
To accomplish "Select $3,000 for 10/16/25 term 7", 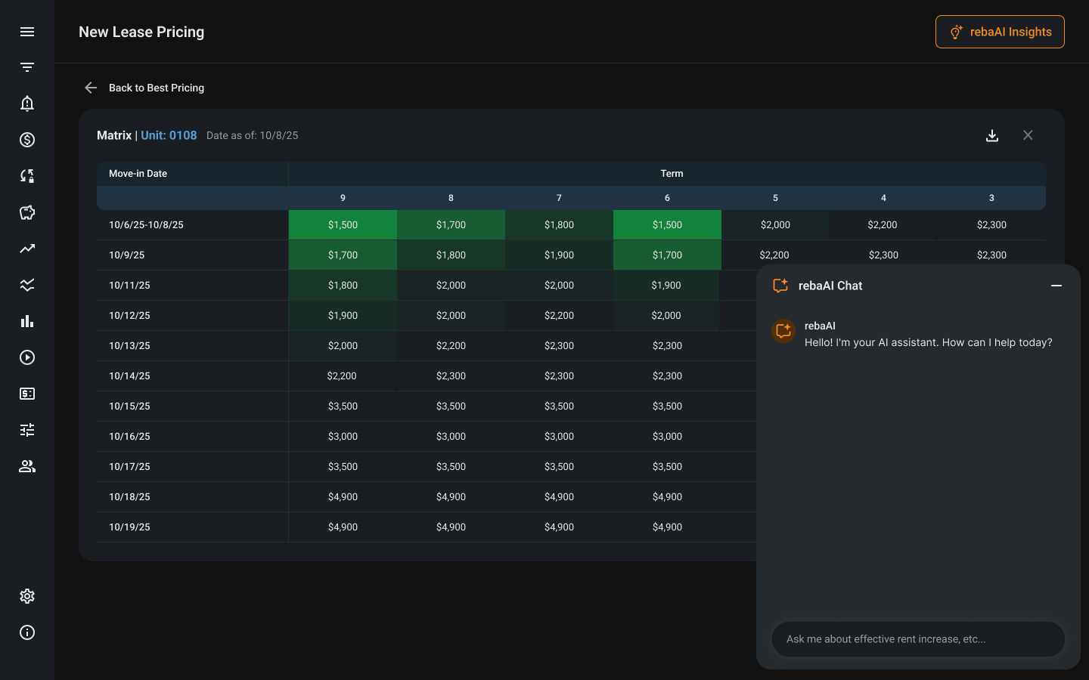I will [x=559, y=437].
